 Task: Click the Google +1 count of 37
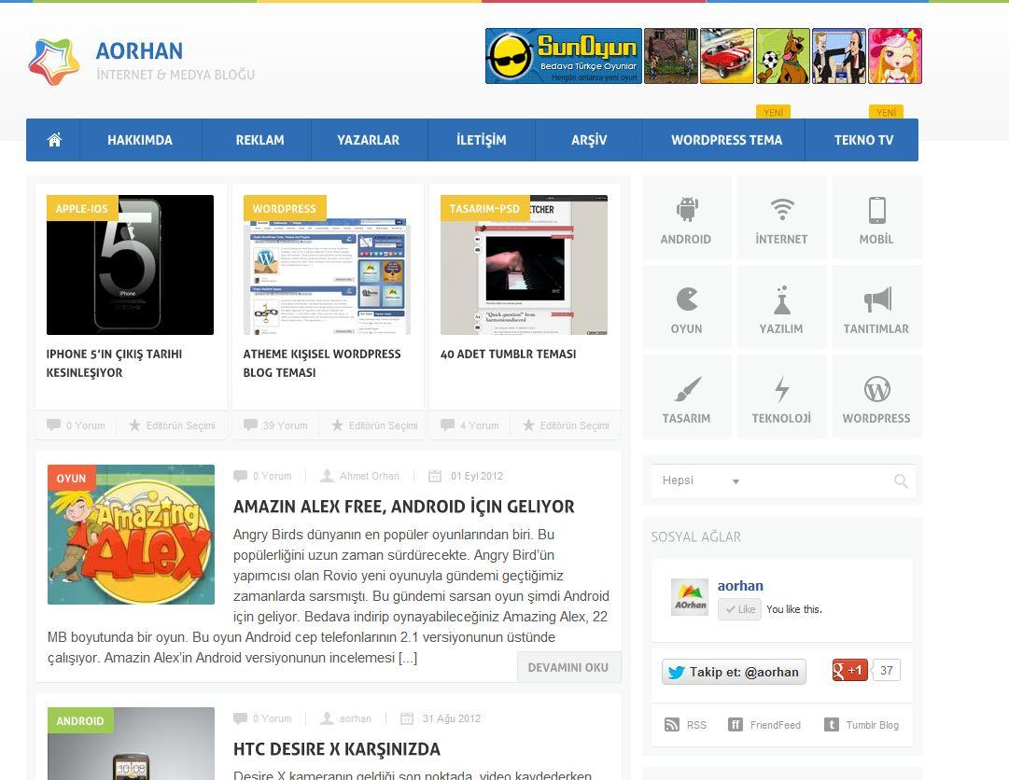point(886,670)
